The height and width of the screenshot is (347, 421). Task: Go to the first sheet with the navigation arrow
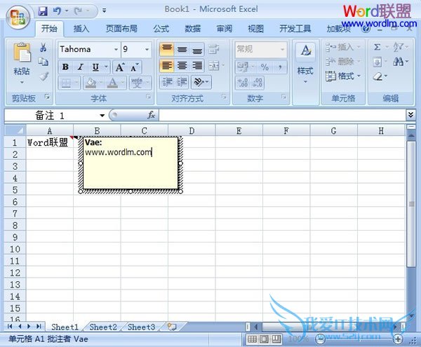pyautogui.click(x=10, y=327)
